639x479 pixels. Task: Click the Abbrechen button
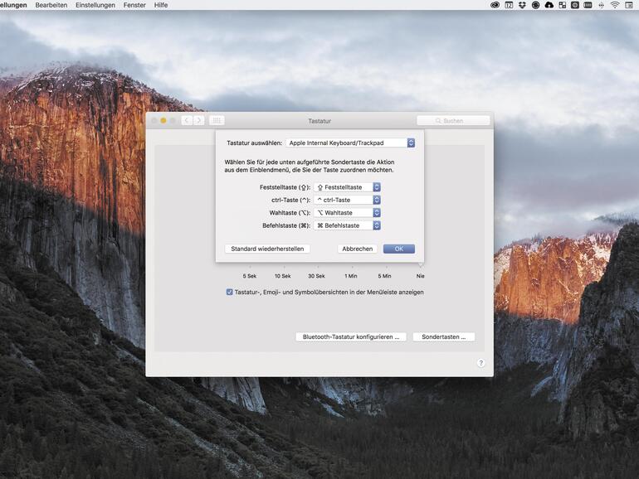[x=357, y=249]
